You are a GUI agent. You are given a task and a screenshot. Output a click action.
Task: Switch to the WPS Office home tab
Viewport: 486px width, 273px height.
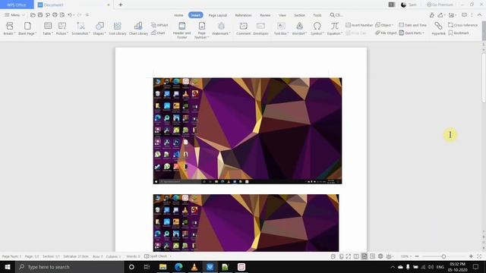point(17,5)
